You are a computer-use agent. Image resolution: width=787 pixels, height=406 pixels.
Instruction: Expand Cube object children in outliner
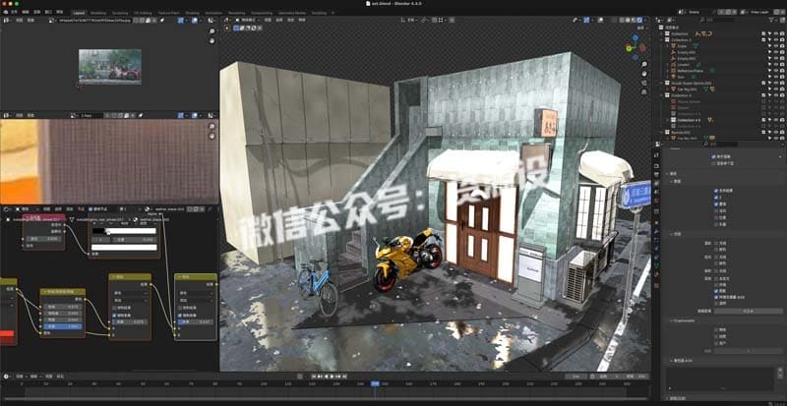click(668, 45)
